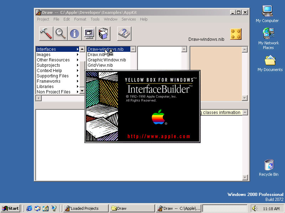This screenshot has height=213, width=285.
Task: Open Project Find using the magnifying glass icon
Action: click(60, 33)
